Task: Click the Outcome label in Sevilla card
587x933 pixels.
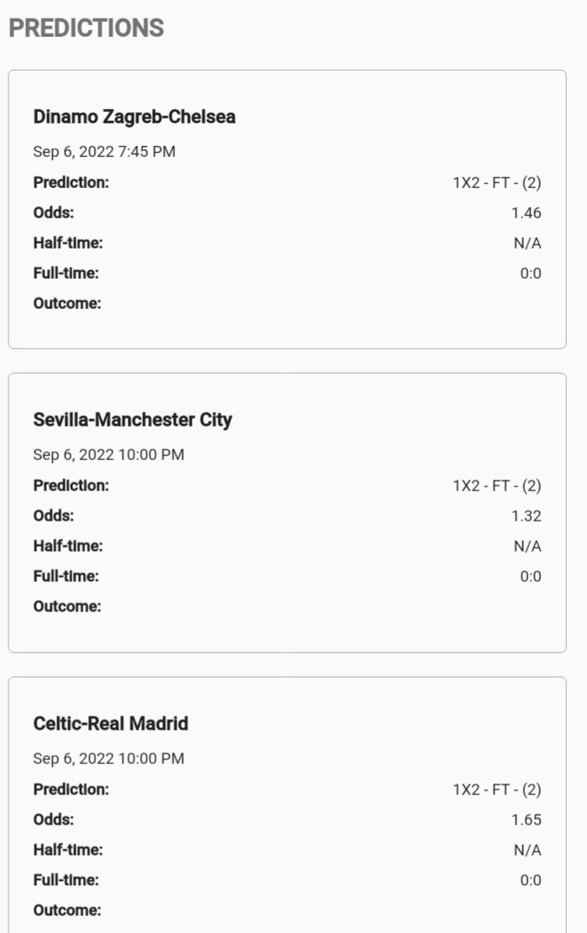Action: point(67,606)
